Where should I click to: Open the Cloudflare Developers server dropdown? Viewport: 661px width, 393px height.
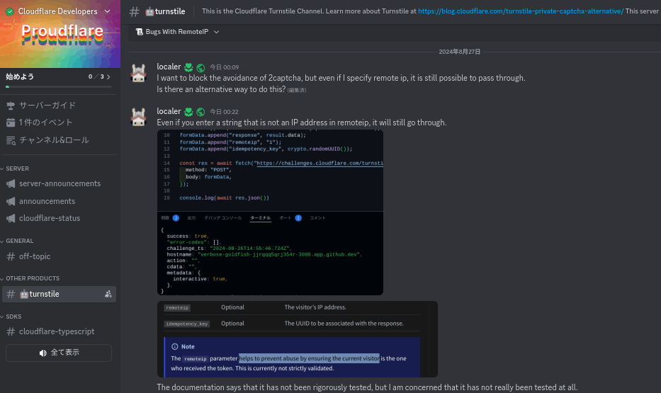[x=107, y=11]
